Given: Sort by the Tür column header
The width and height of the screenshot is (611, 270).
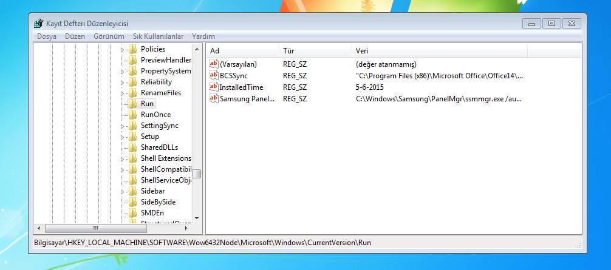Looking at the screenshot, I should 315,51.
